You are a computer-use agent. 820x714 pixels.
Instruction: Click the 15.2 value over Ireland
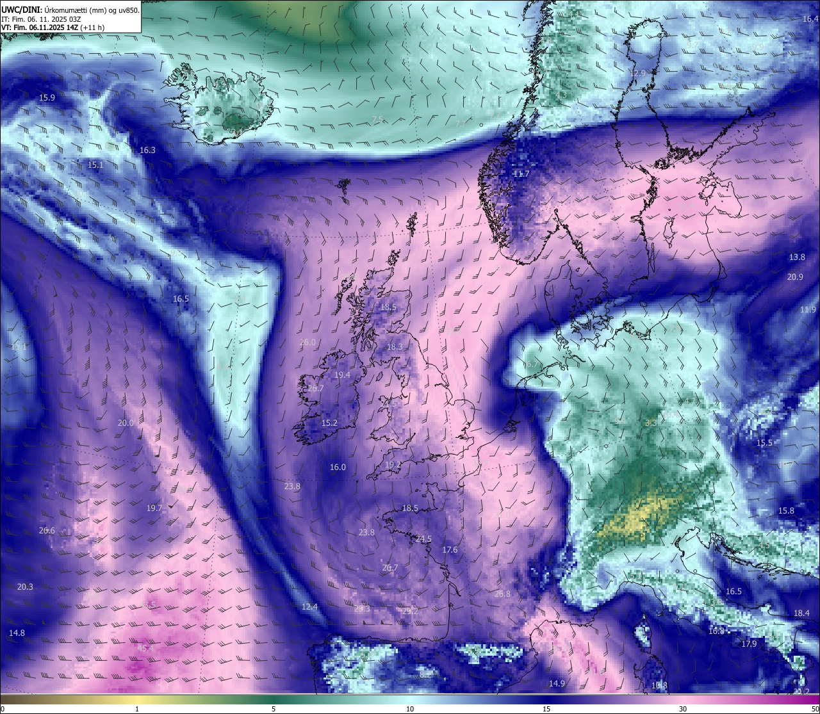(x=329, y=423)
